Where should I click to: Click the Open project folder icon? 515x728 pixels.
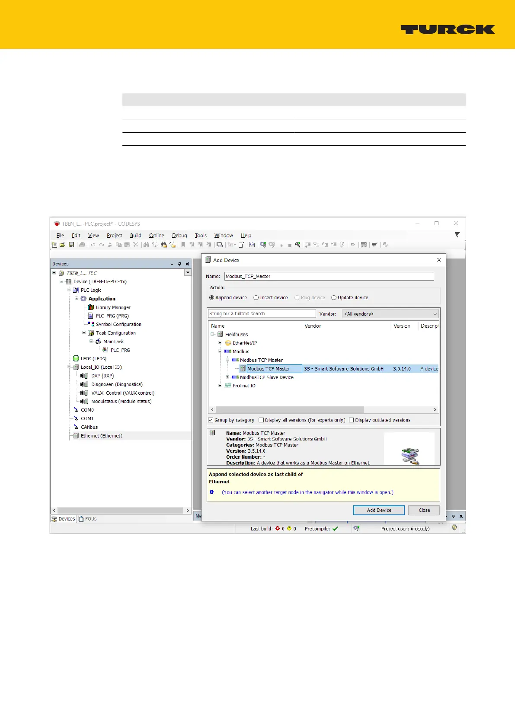pyautogui.click(x=63, y=245)
